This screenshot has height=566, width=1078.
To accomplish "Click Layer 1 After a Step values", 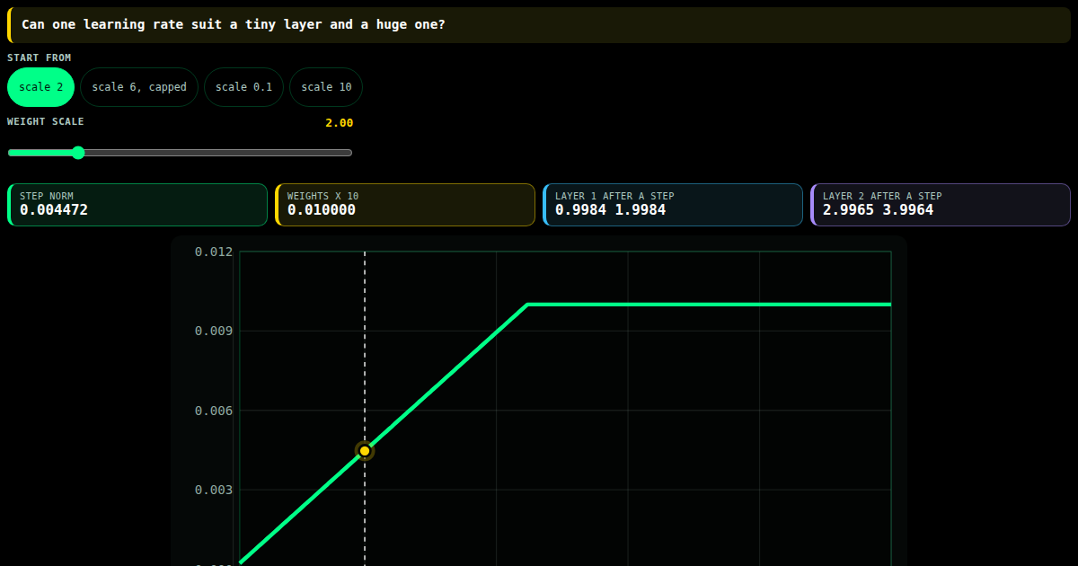I will 612,210.
